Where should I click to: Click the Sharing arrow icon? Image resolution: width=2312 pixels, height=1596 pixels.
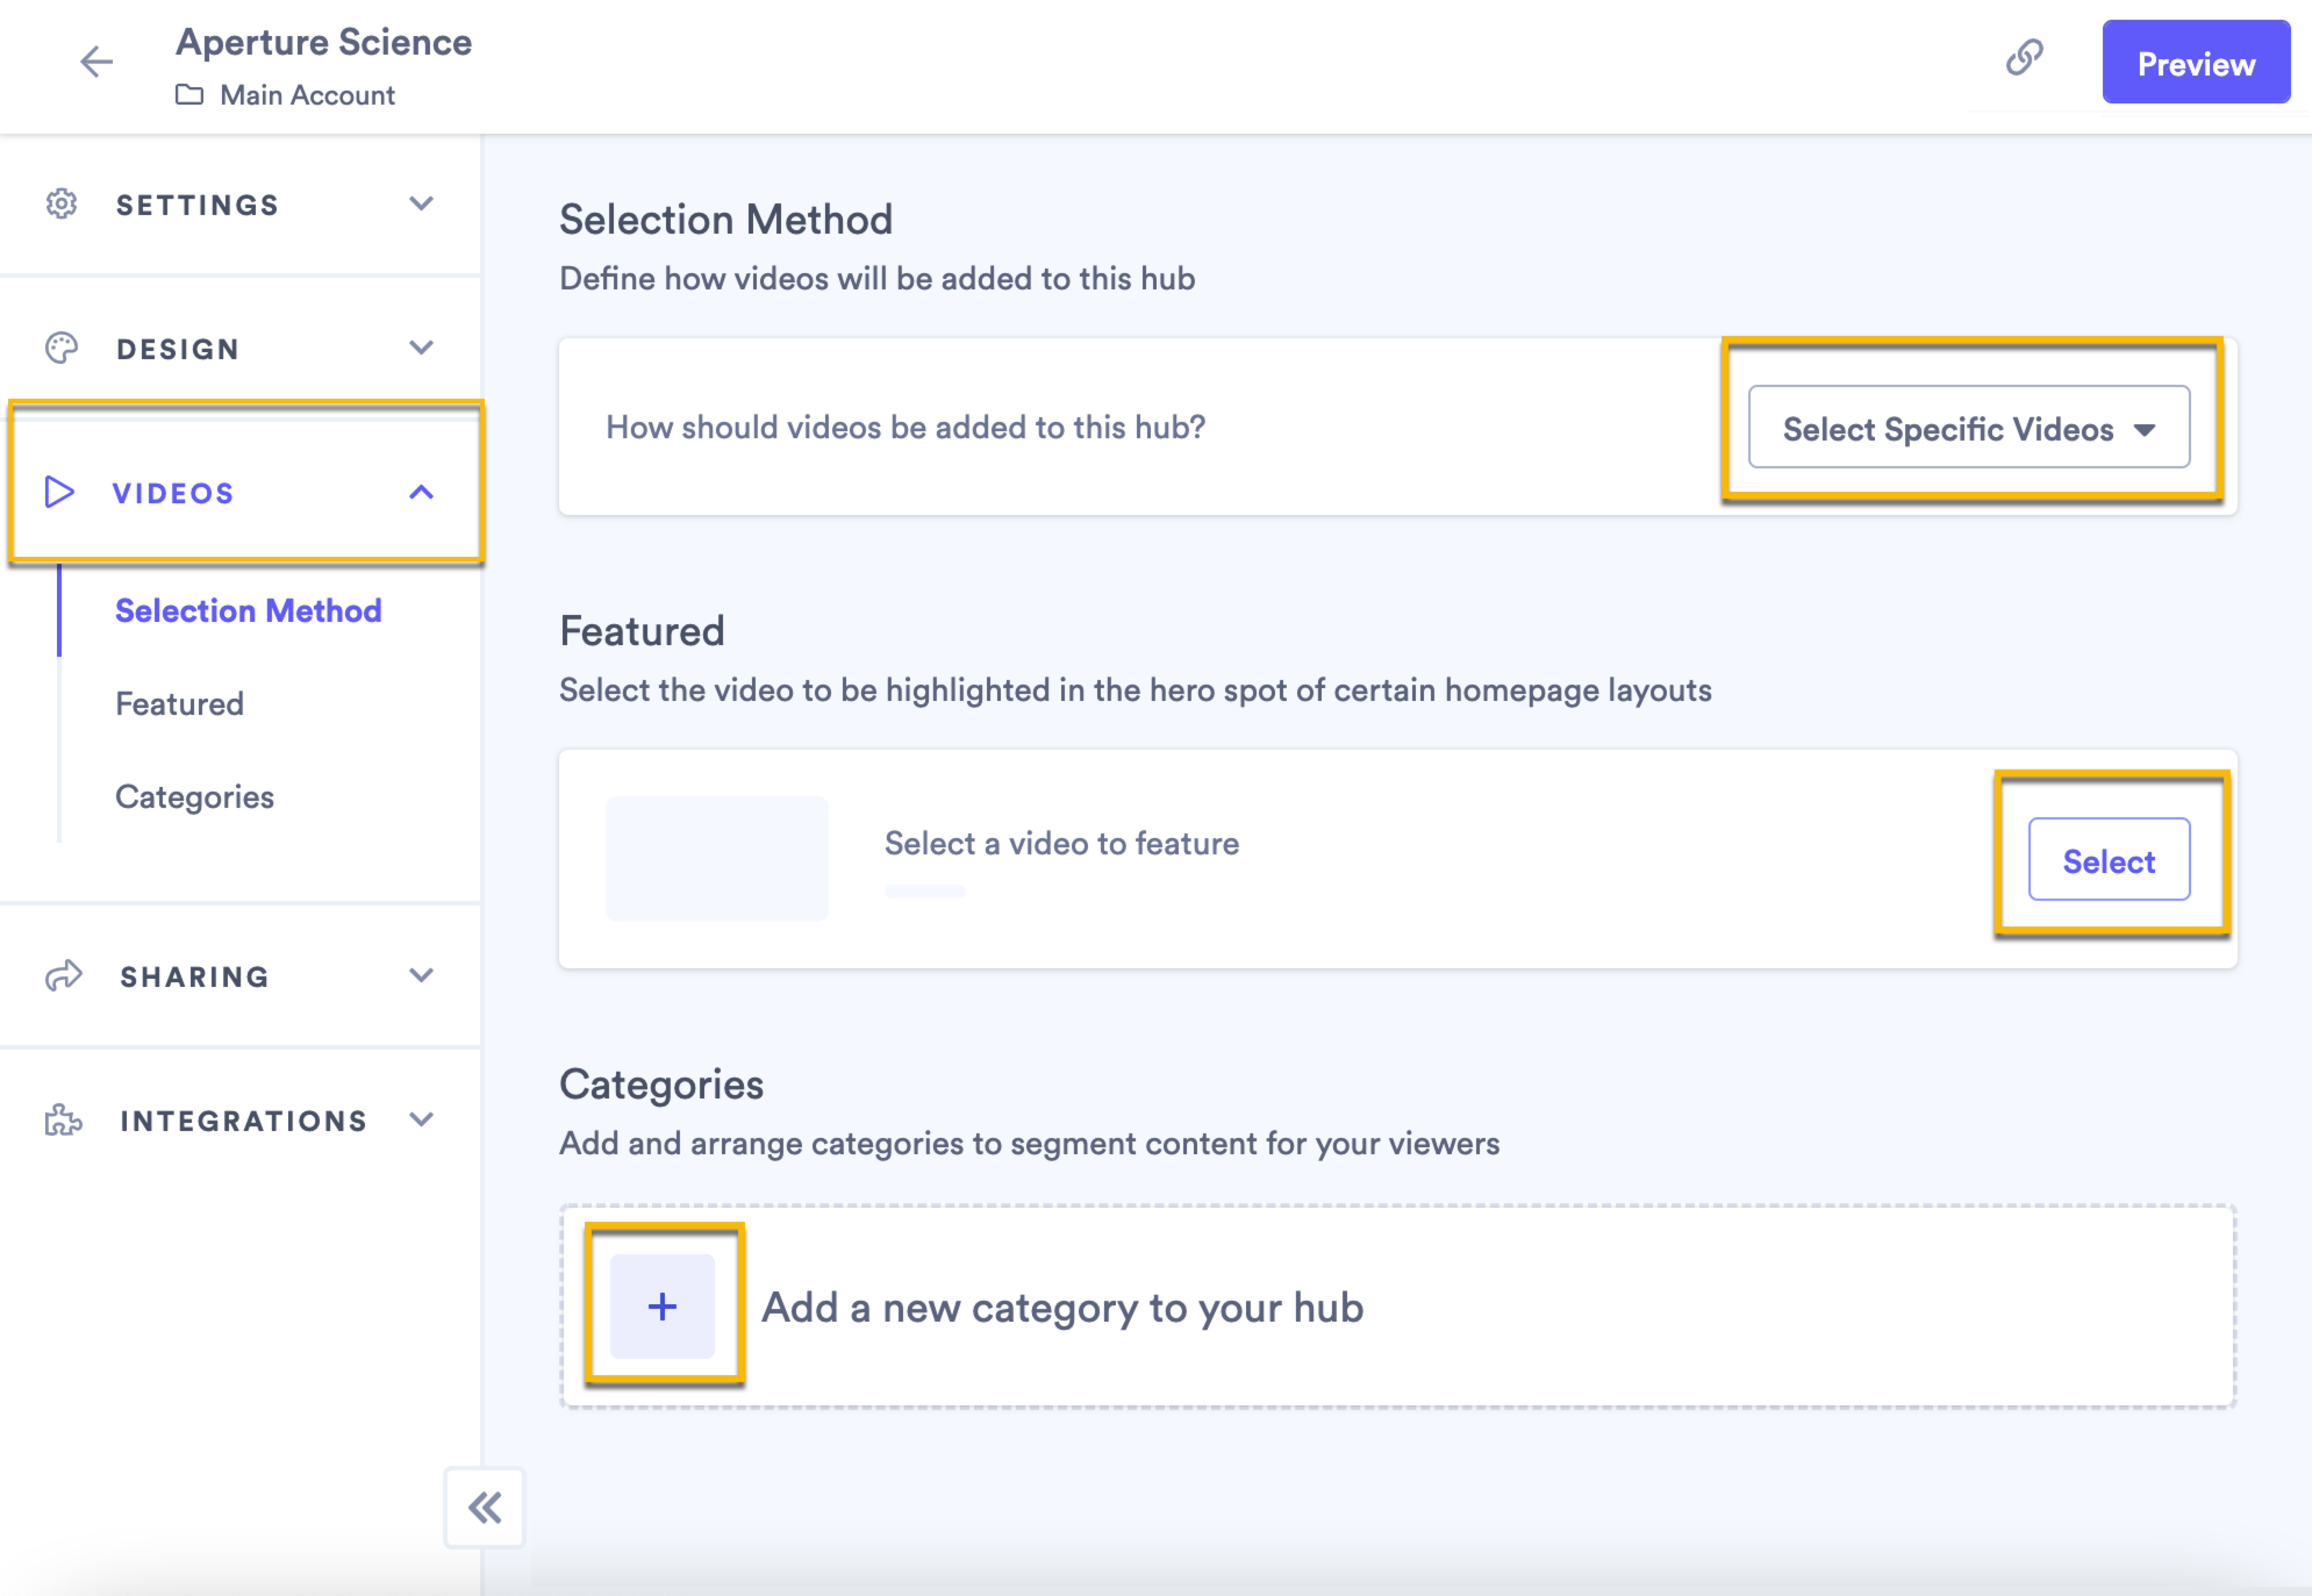click(x=64, y=975)
